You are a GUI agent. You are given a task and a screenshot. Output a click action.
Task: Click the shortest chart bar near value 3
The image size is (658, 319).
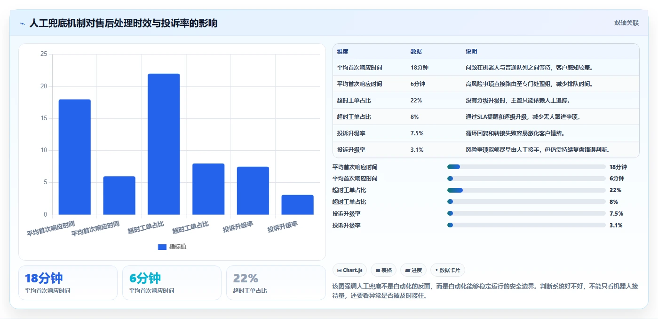297,205
